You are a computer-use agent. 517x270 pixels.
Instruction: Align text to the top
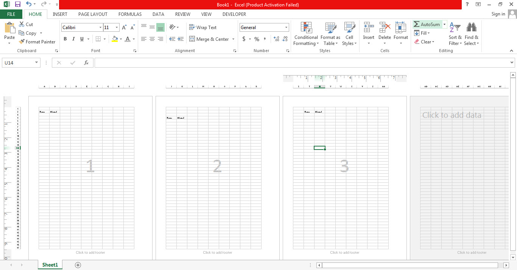[x=144, y=27]
